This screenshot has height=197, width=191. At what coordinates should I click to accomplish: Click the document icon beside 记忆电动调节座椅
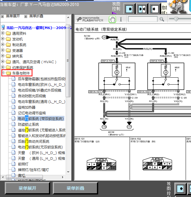coord(14,113)
